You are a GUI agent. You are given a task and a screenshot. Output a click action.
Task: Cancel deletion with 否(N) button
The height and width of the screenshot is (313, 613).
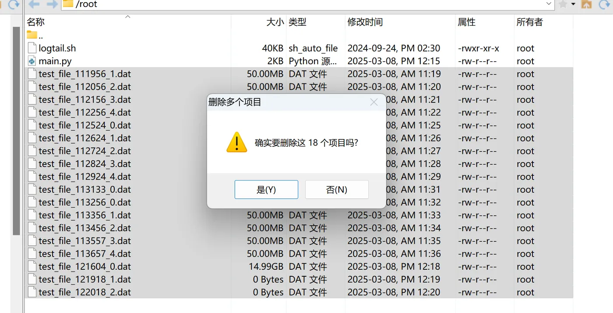tap(337, 190)
